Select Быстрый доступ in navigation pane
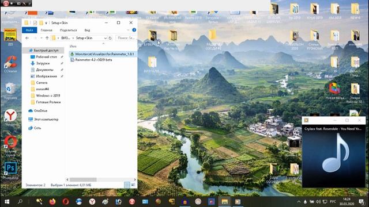Viewport: 369px width, 207px height. click(x=44, y=50)
